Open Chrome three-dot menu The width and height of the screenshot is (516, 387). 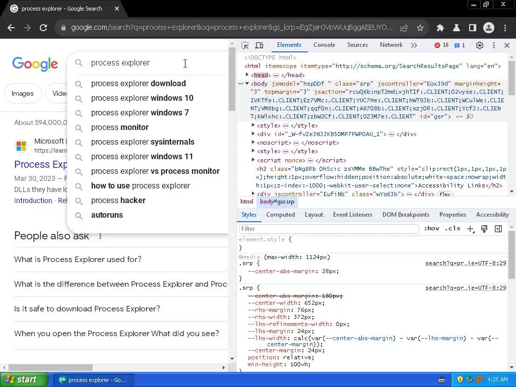505,28
